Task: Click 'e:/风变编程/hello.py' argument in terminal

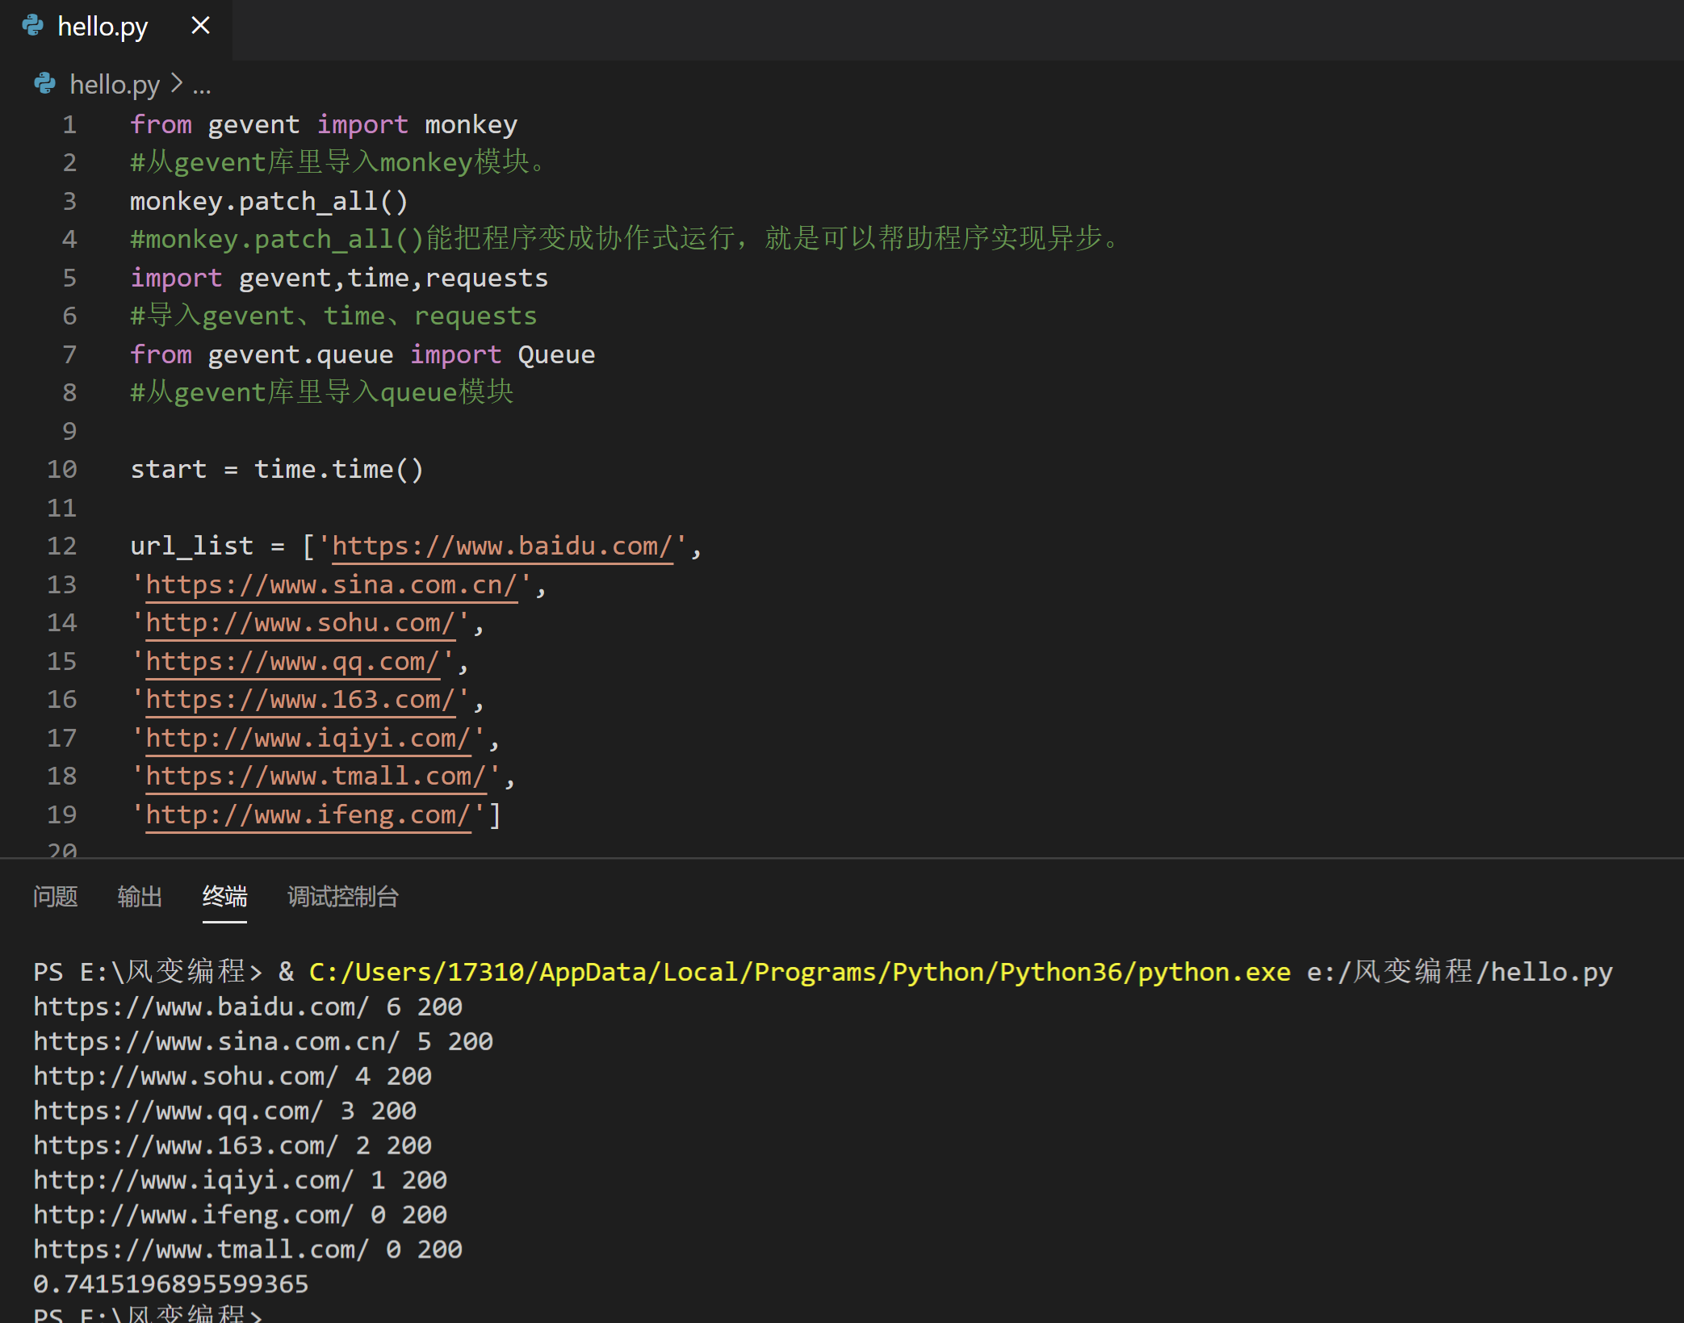Action: coord(1460,972)
